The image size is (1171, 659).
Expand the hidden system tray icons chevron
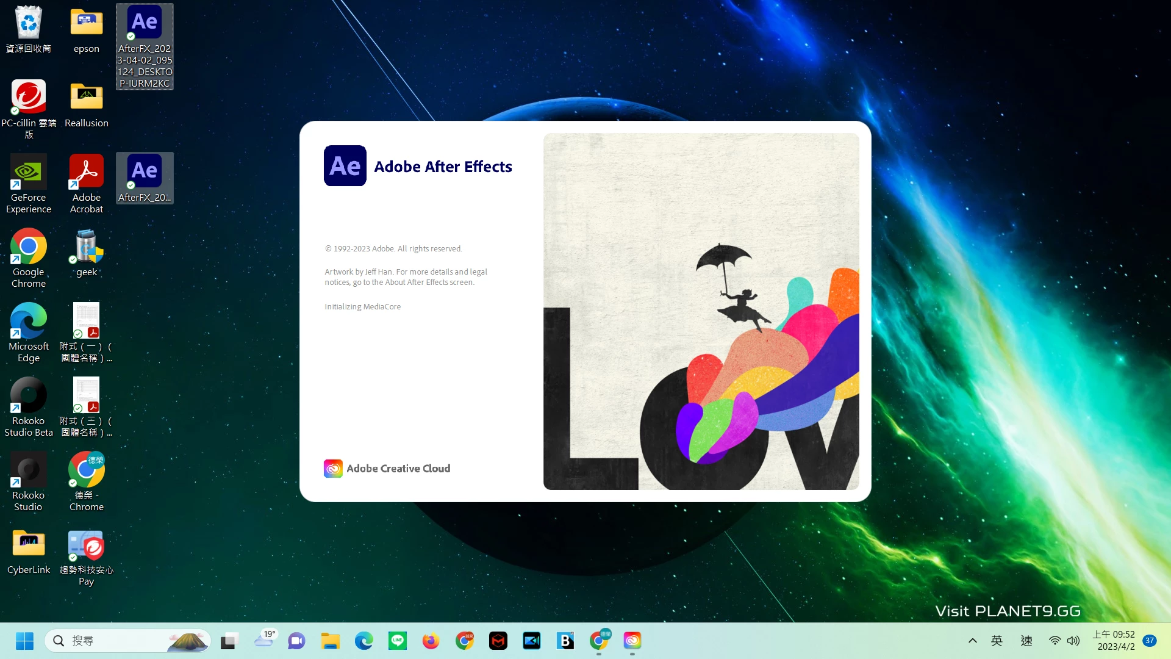pyautogui.click(x=973, y=641)
